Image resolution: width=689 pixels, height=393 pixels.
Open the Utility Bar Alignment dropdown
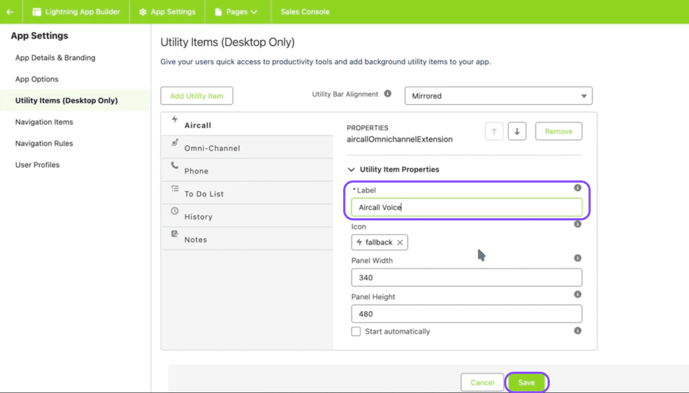click(x=498, y=96)
